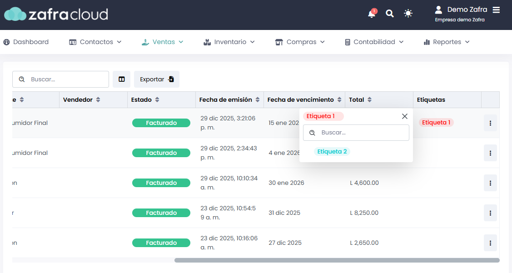
Task: Focus the table Buscar search field
Action: [x=61, y=79]
